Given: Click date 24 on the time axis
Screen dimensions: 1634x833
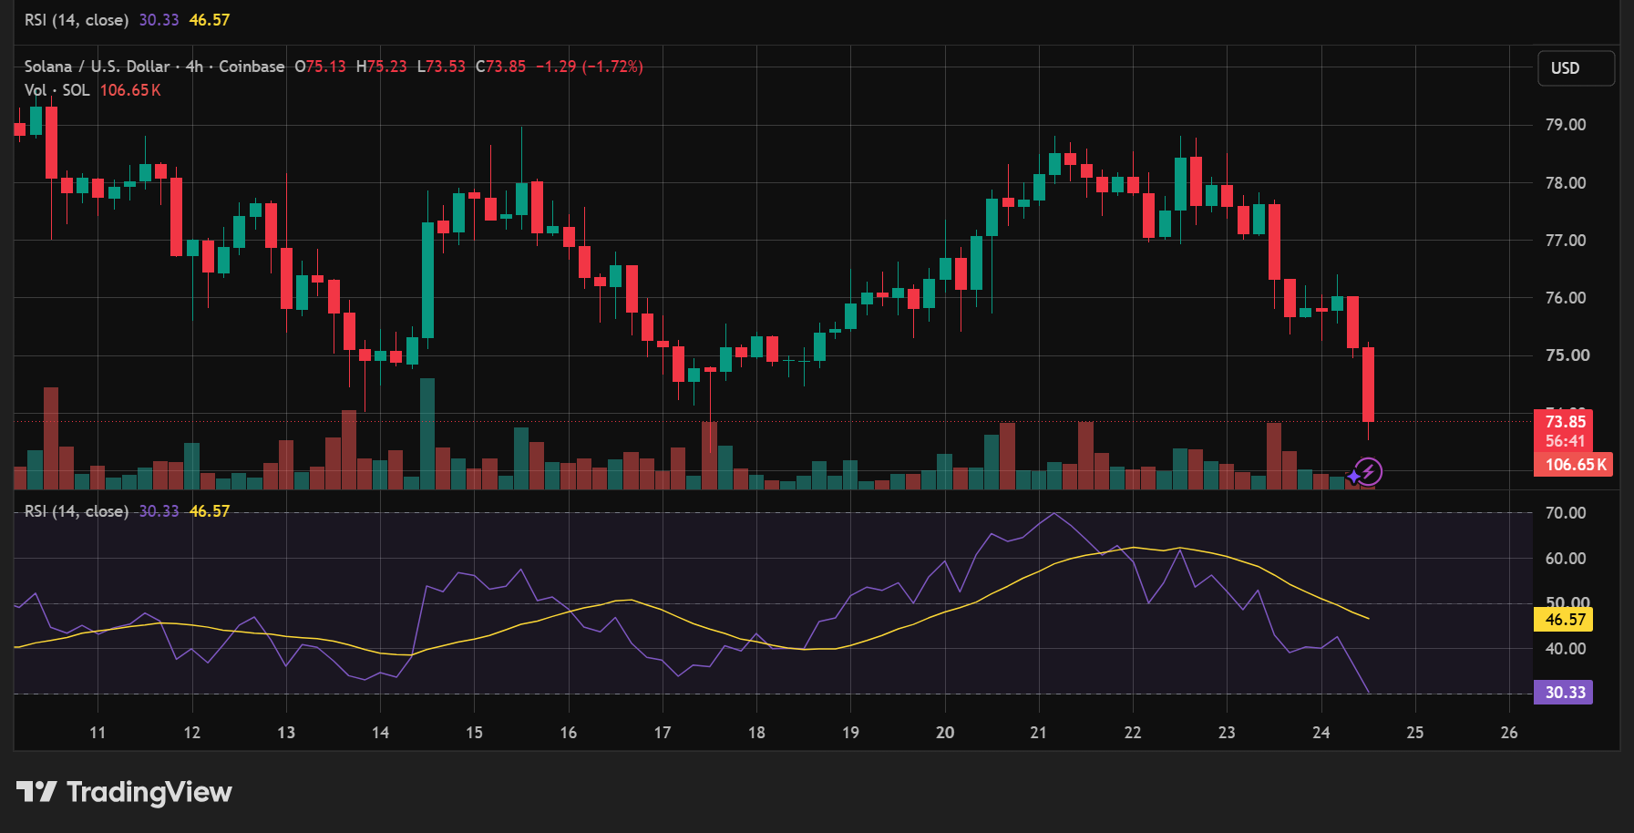Looking at the screenshot, I should pyautogui.click(x=1321, y=733).
